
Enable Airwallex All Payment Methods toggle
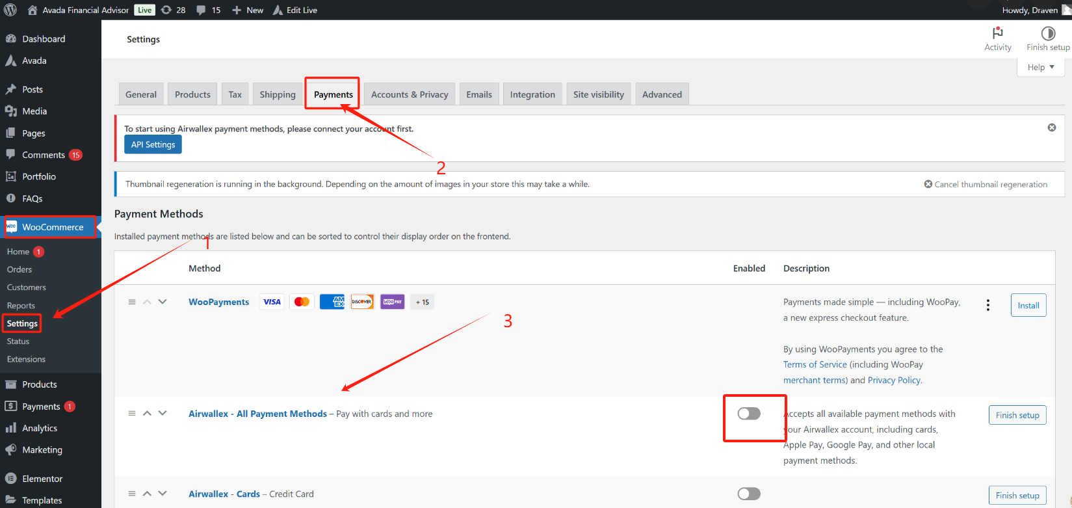(x=749, y=414)
